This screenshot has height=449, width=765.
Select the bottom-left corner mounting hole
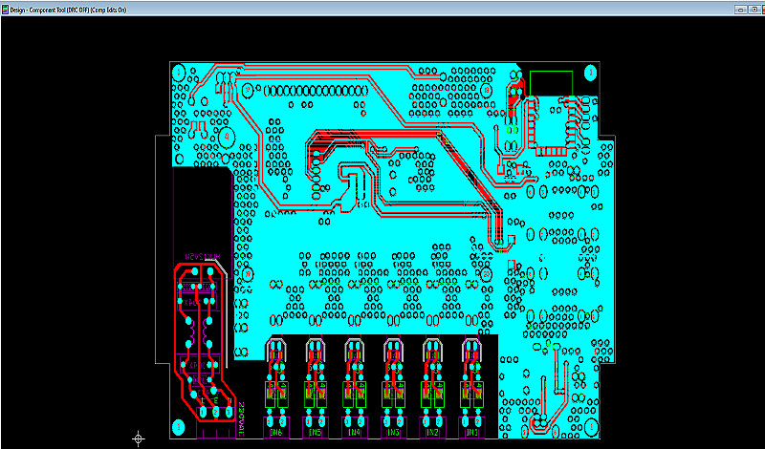(x=179, y=427)
